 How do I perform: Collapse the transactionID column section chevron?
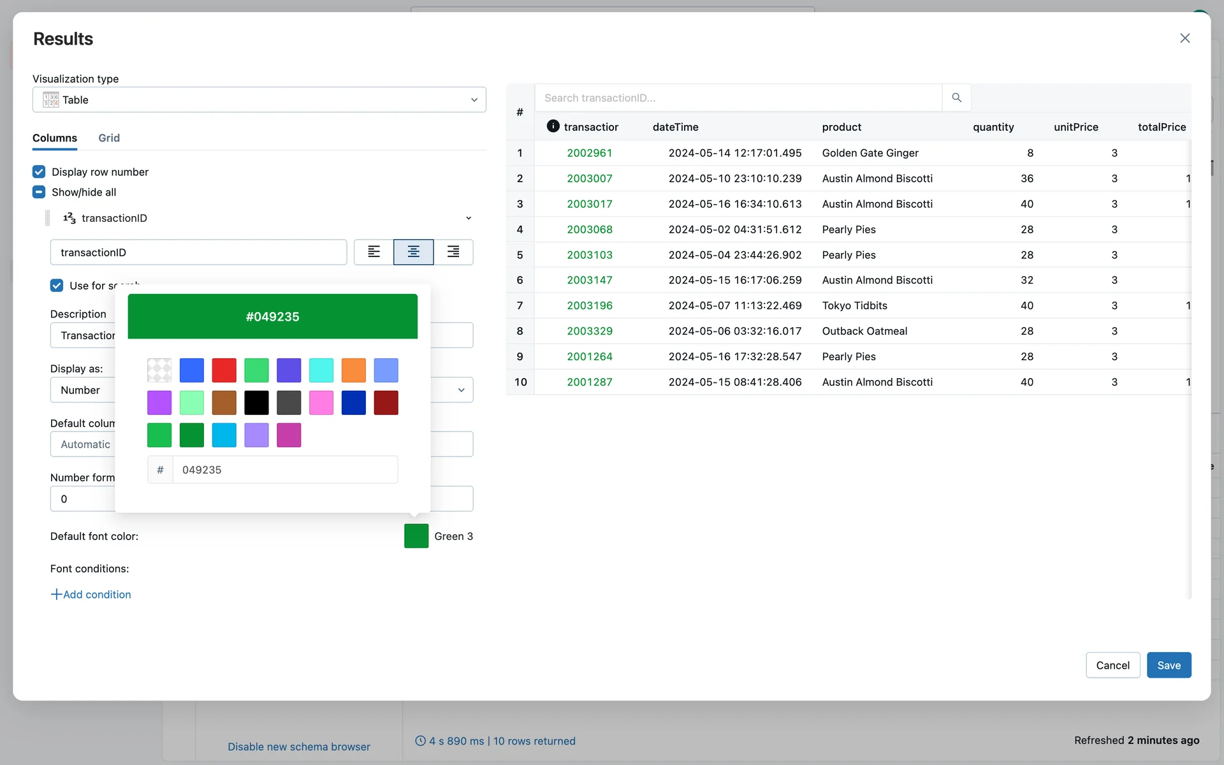(x=469, y=218)
